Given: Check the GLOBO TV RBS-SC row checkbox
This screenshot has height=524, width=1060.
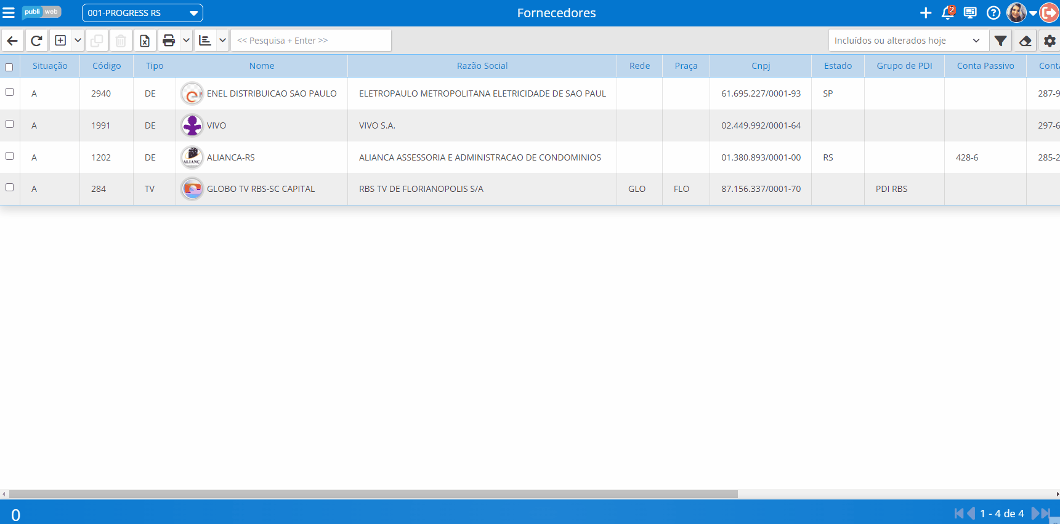Looking at the screenshot, I should (9, 188).
